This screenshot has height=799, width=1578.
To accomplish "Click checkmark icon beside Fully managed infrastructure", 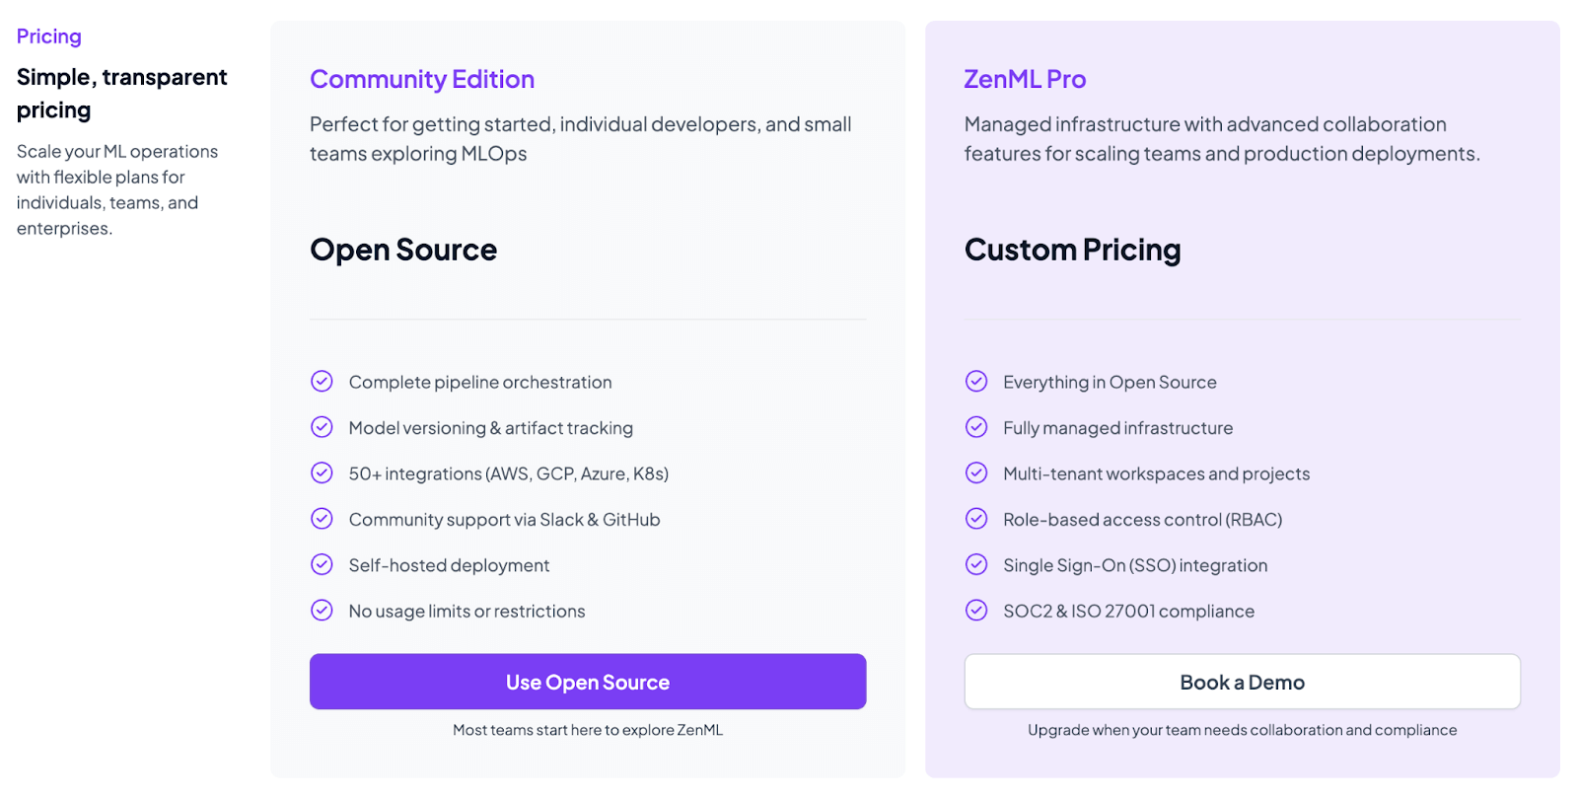I will [976, 427].
